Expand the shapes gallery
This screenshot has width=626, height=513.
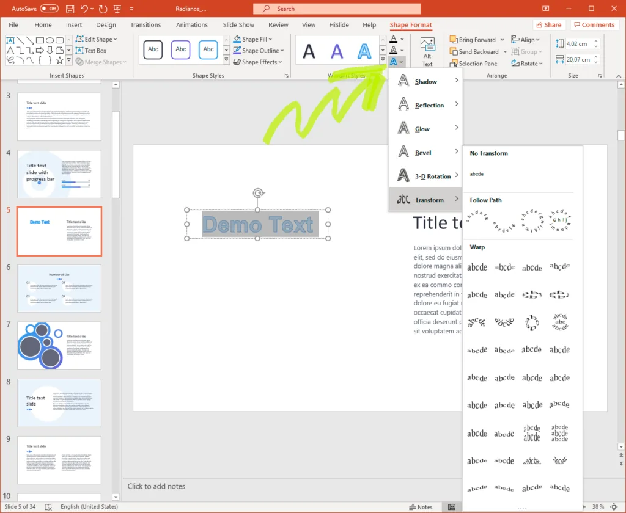click(x=68, y=60)
